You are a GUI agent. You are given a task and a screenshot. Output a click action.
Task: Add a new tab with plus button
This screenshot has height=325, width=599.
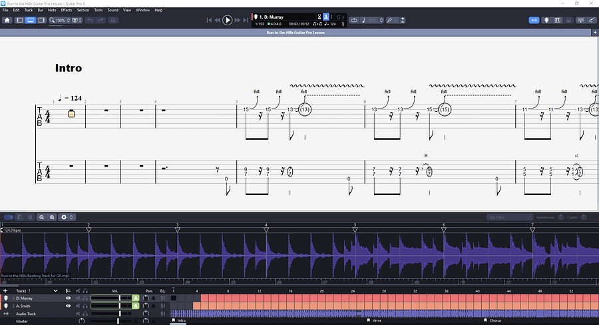[x=595, y=33]
